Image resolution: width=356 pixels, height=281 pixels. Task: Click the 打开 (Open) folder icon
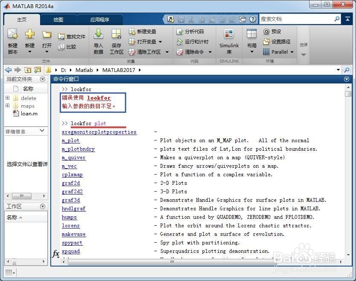tap(47, 34)
